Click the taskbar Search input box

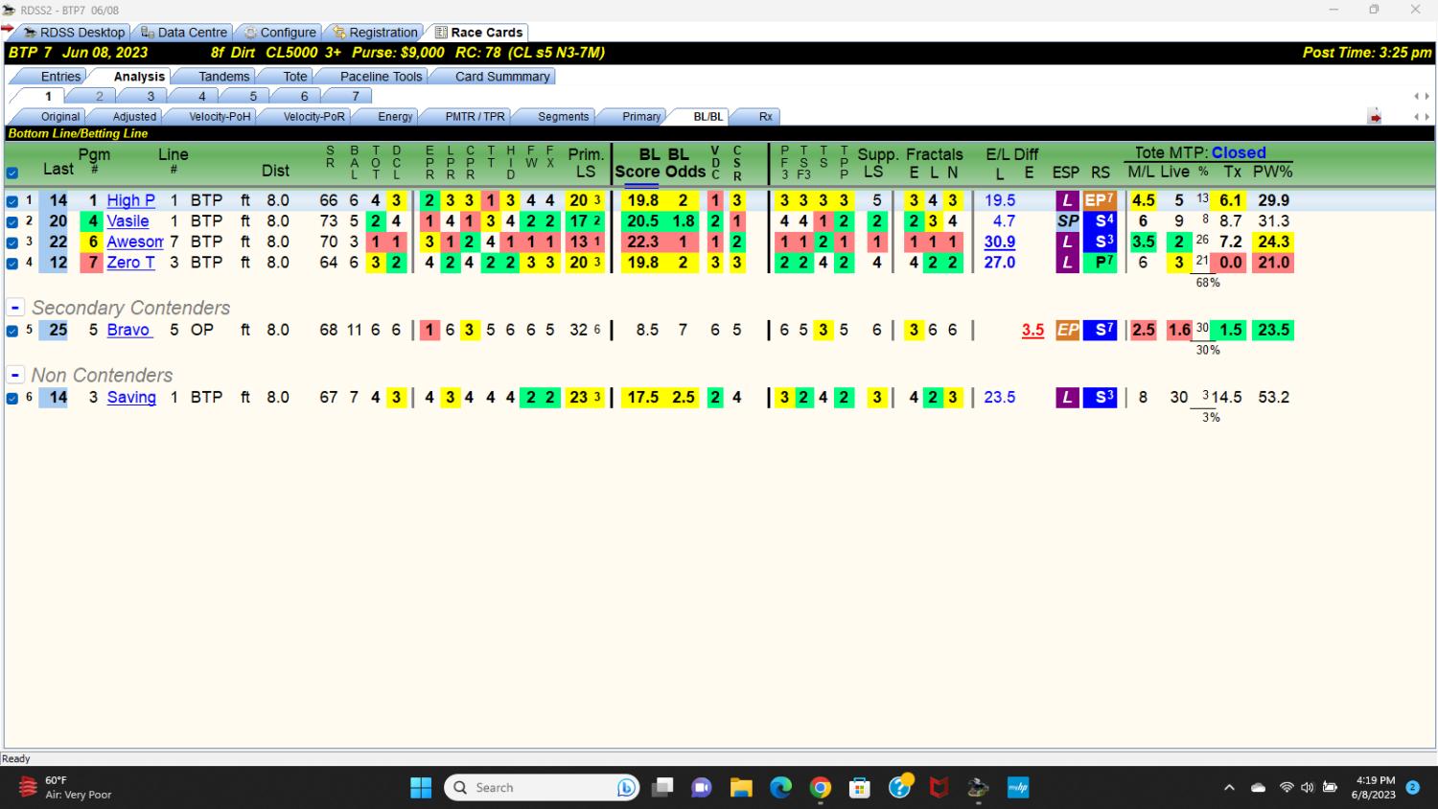542,788
